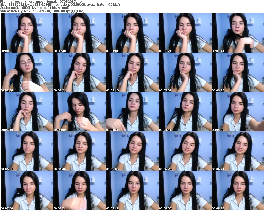Open the frame timestamped 00:02:21
The height and width of the screenshot is (210, 265).
coord(80,72)
